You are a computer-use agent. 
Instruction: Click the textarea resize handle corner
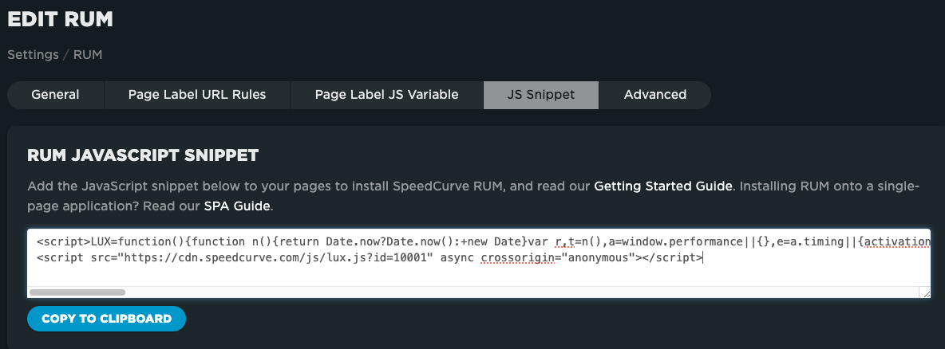926,293
